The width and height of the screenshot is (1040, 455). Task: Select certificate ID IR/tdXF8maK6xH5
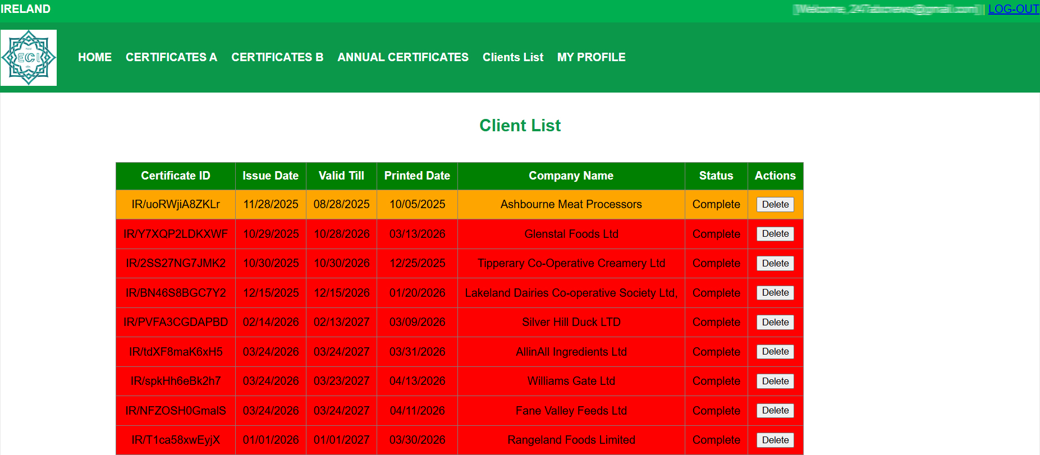click(176, 352)
